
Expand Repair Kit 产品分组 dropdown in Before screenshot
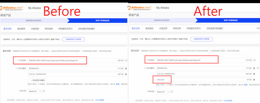pyautogui.click(x=35, y=91)
